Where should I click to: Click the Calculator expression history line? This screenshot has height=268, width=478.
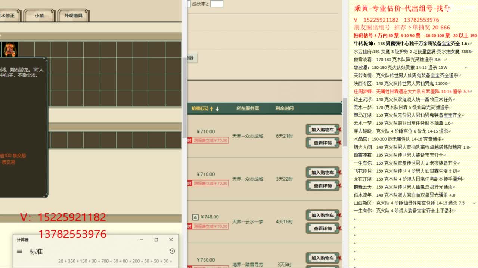[x=115, y=261]
